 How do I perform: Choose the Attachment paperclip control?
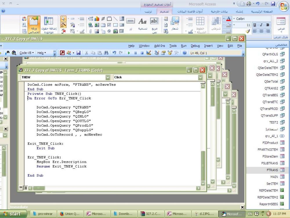click(90, 31)
